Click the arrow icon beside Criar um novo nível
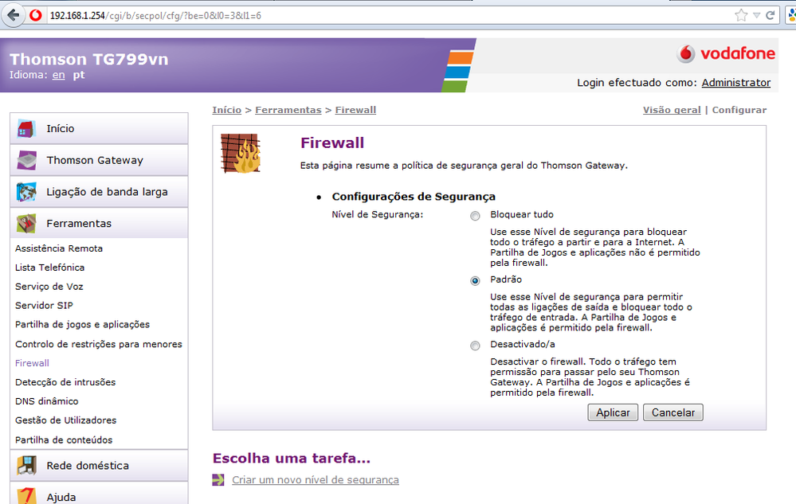The image size is (796, 504). click(x=219, y=480)
